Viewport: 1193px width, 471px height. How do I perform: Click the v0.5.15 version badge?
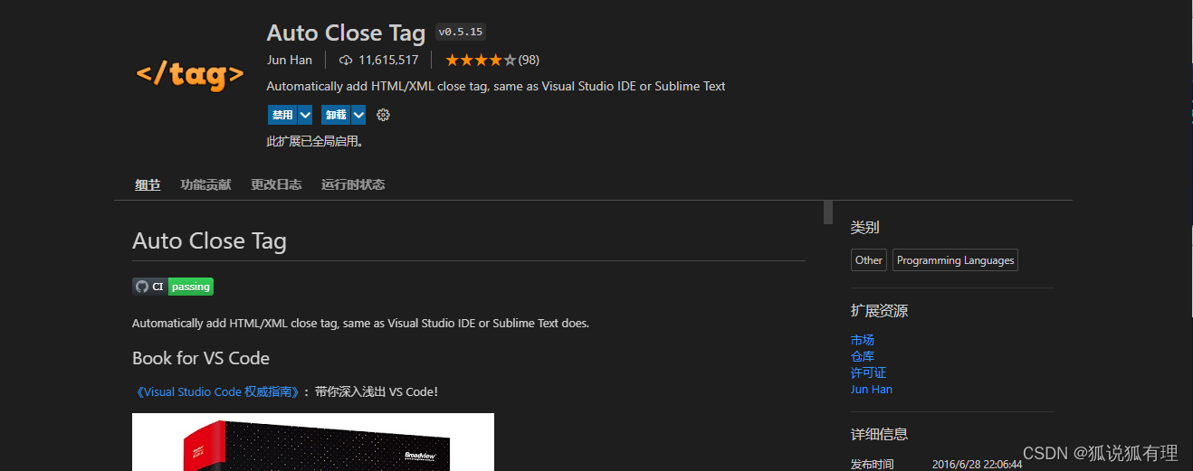(x=461, y=32)
